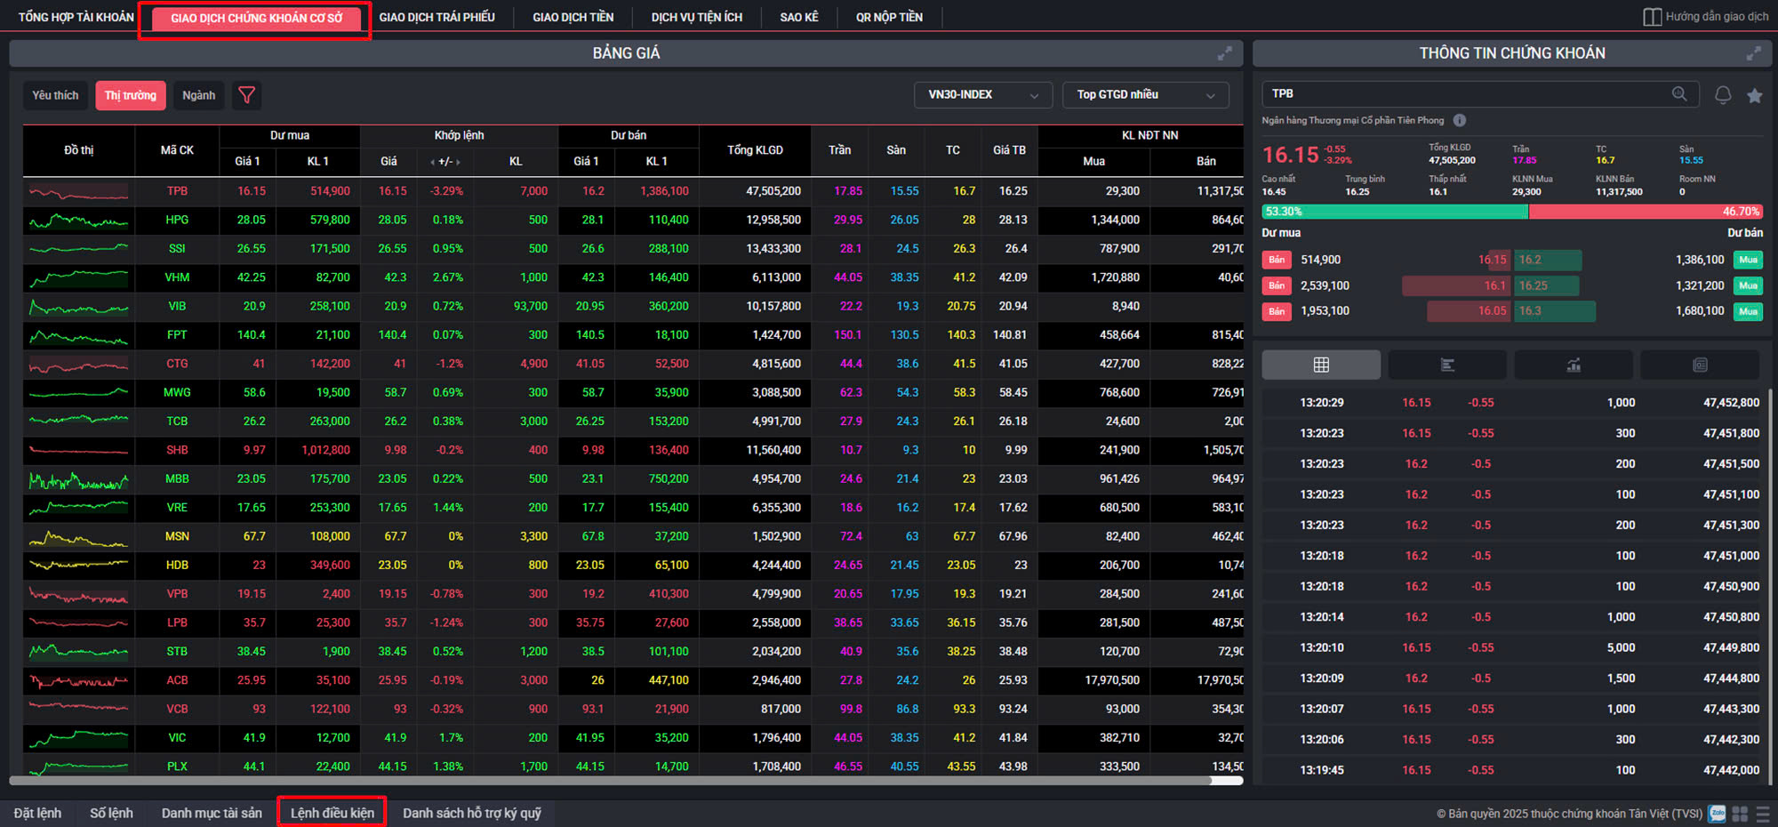The image size is (1778, 827).
Task: Open the price chart view icon
Action: [x=1574, y=365]
